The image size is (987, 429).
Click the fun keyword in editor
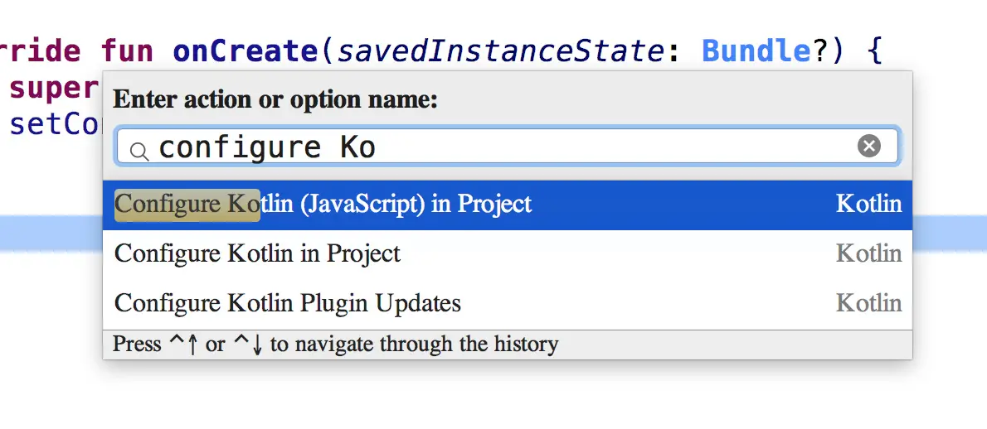pyautogui.click(x=127, y=51)
